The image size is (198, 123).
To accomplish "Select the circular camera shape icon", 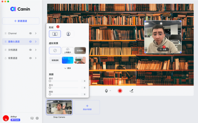I will coord(68,34).
